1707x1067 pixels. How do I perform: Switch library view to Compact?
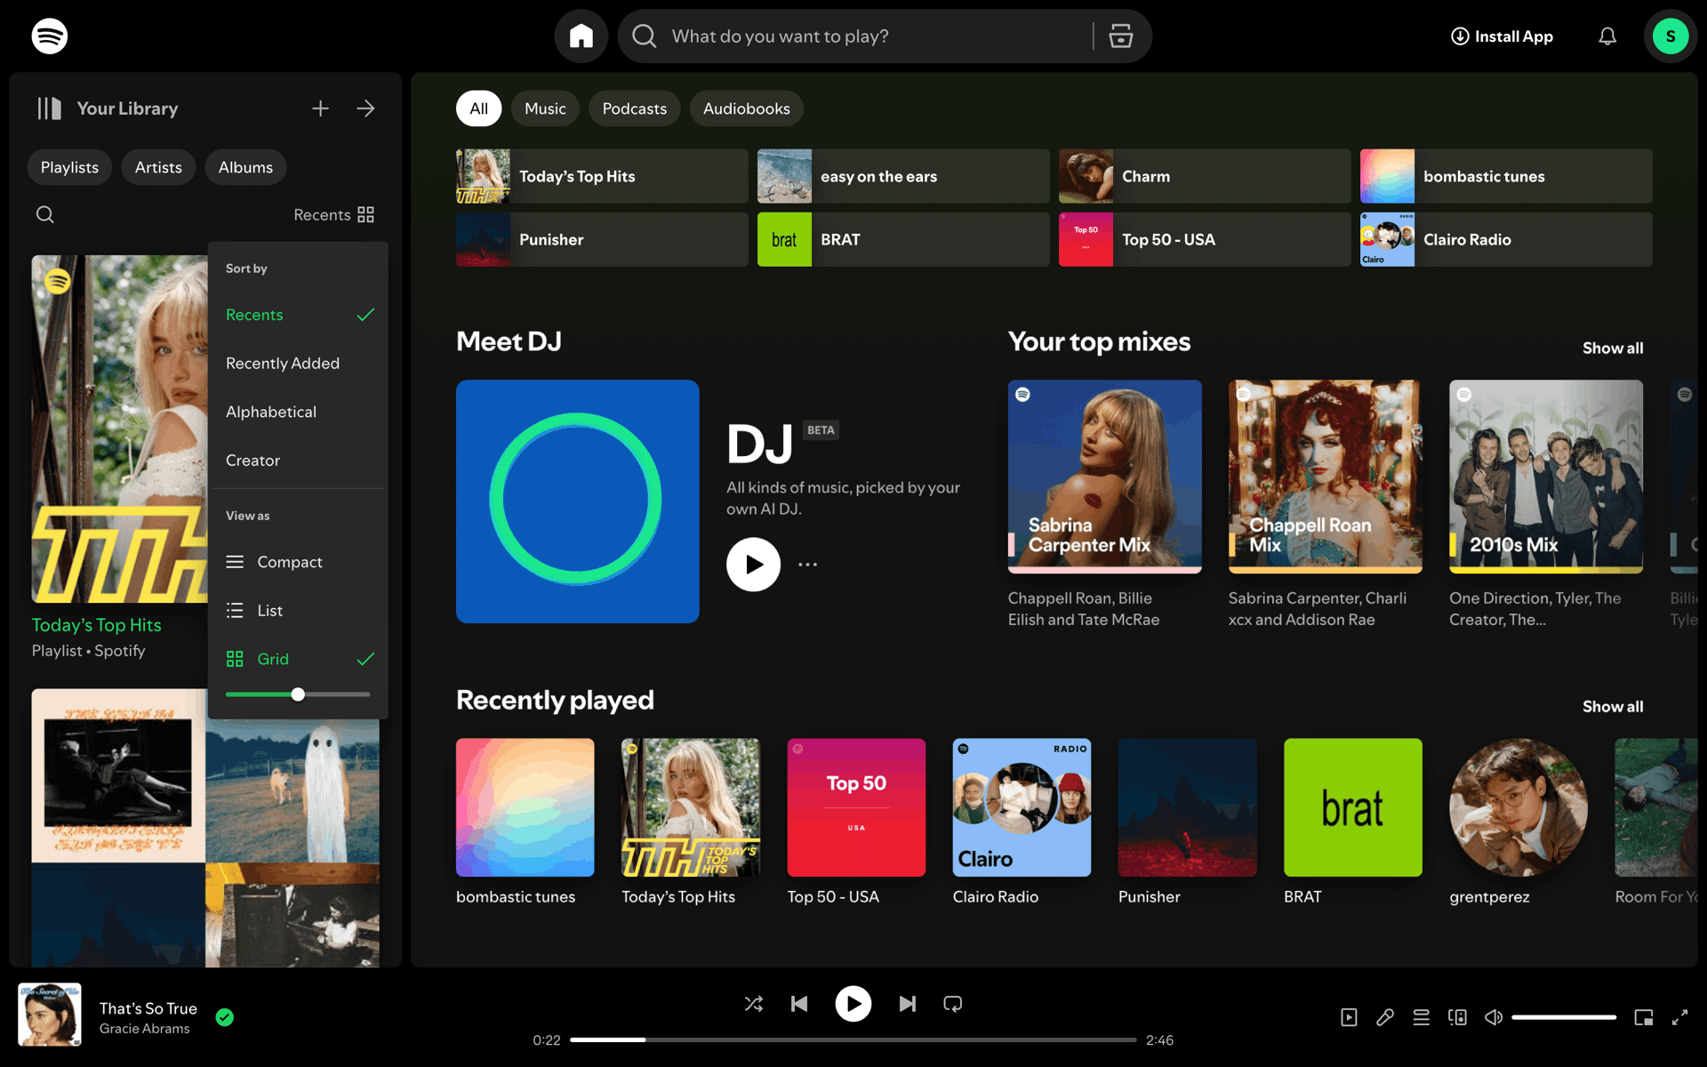click(x=299, y=562)
